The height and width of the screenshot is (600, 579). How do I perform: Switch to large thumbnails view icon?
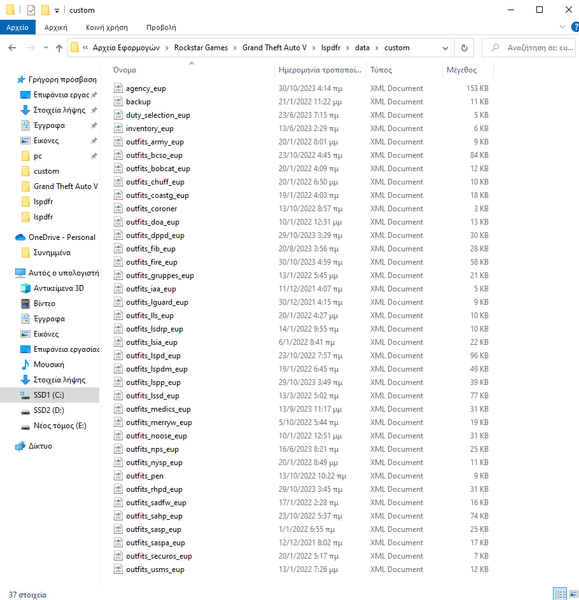573,594
